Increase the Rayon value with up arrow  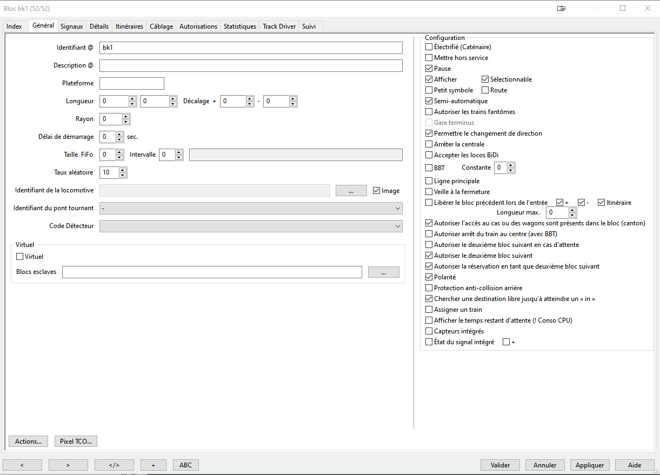click(x=126, y=116)
